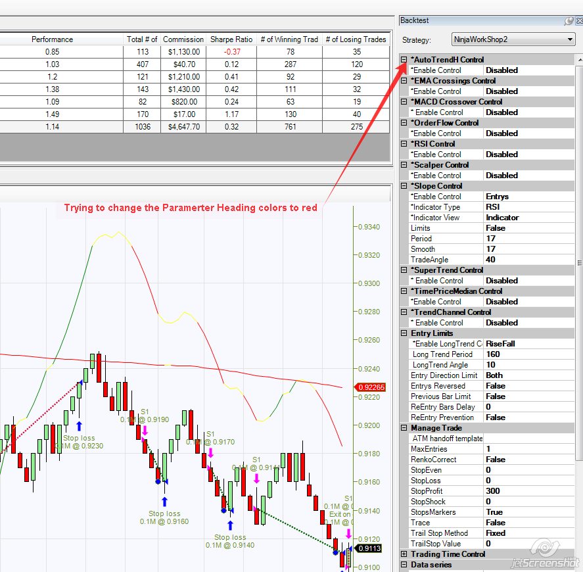Sort by # of Winning Trades column
The width and height of the screenshot is (583, 572).
pyautogui.click(x=289, y=39)
